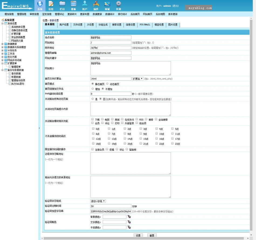Viewport: 256px width, 240px height.
Task: Expand the 数据更新 tree node
Action: (x=2, y=44)
